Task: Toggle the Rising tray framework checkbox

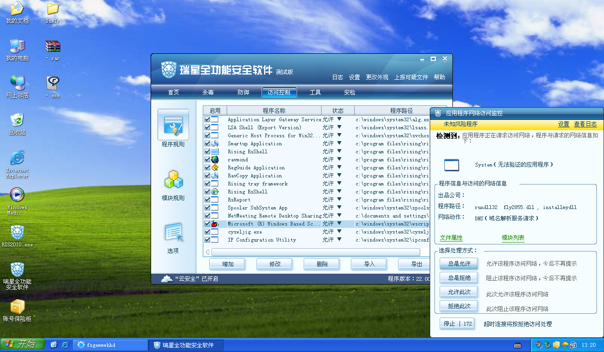Action: point(207,184)
